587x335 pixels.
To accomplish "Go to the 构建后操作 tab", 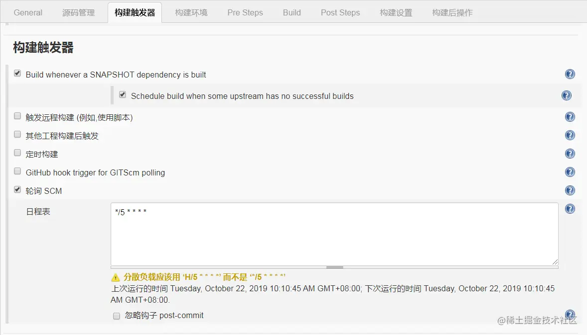I will (452, 13).
